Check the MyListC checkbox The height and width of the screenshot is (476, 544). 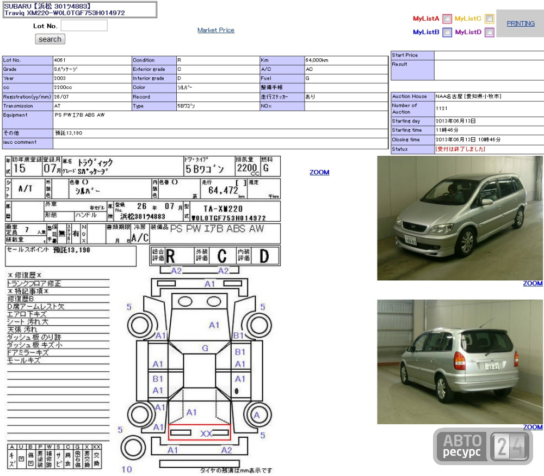489,19
